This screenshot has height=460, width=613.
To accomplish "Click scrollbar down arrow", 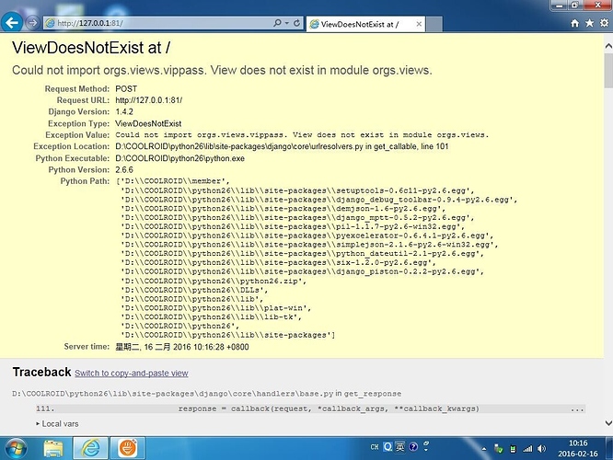I will [x=608, y=423].
